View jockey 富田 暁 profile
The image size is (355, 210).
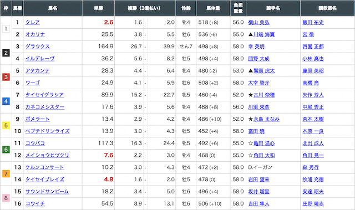point(256,131)
